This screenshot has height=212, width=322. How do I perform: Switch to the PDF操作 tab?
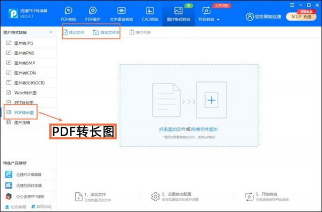click(93, 14)
